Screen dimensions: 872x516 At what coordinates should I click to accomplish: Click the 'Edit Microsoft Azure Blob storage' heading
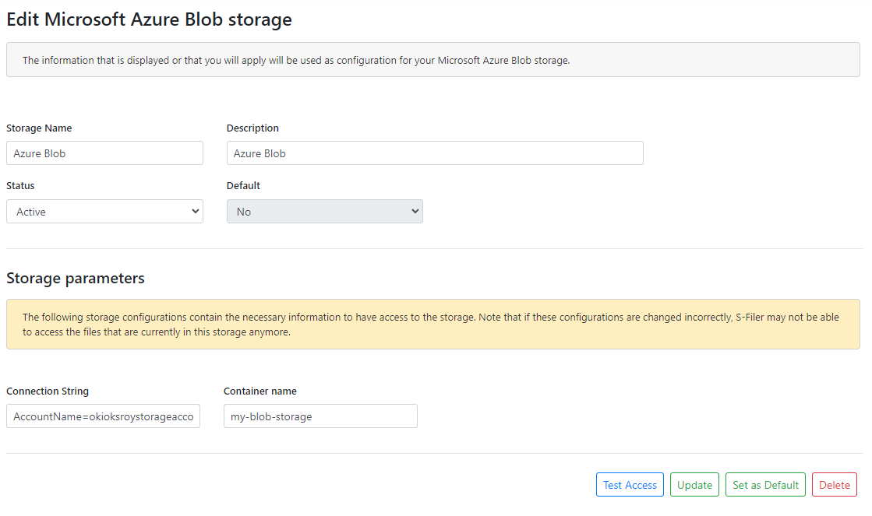tap(149, 19)
